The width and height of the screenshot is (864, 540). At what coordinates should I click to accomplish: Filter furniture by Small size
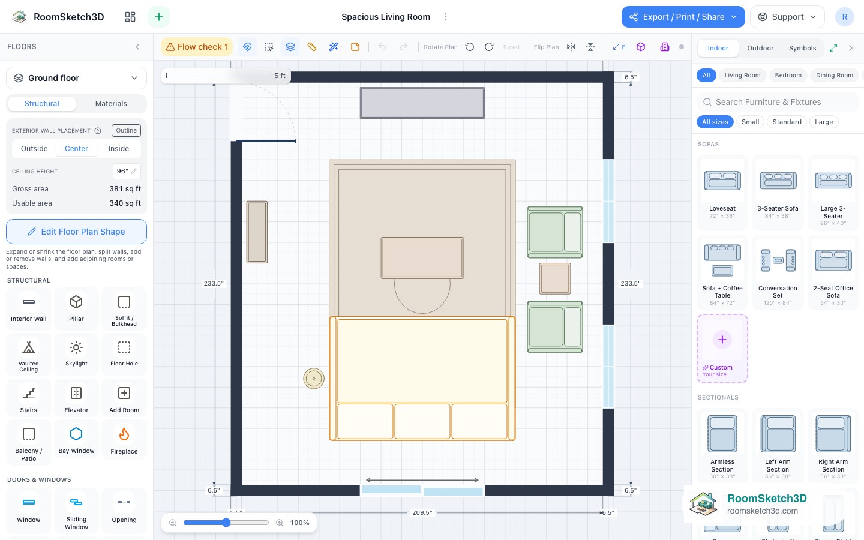[751, 122]
